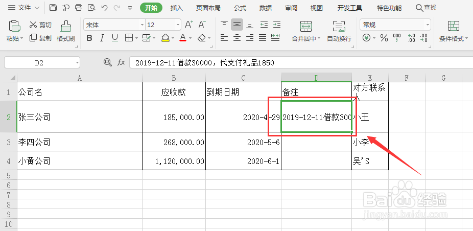
Task: Expand Paste options arrow
Action: point(22,39)
